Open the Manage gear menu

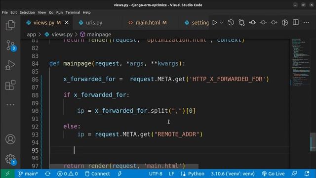click(x=10, y=159)
